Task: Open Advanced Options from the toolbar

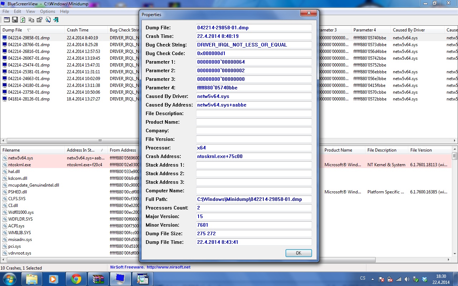Action: 7,20
